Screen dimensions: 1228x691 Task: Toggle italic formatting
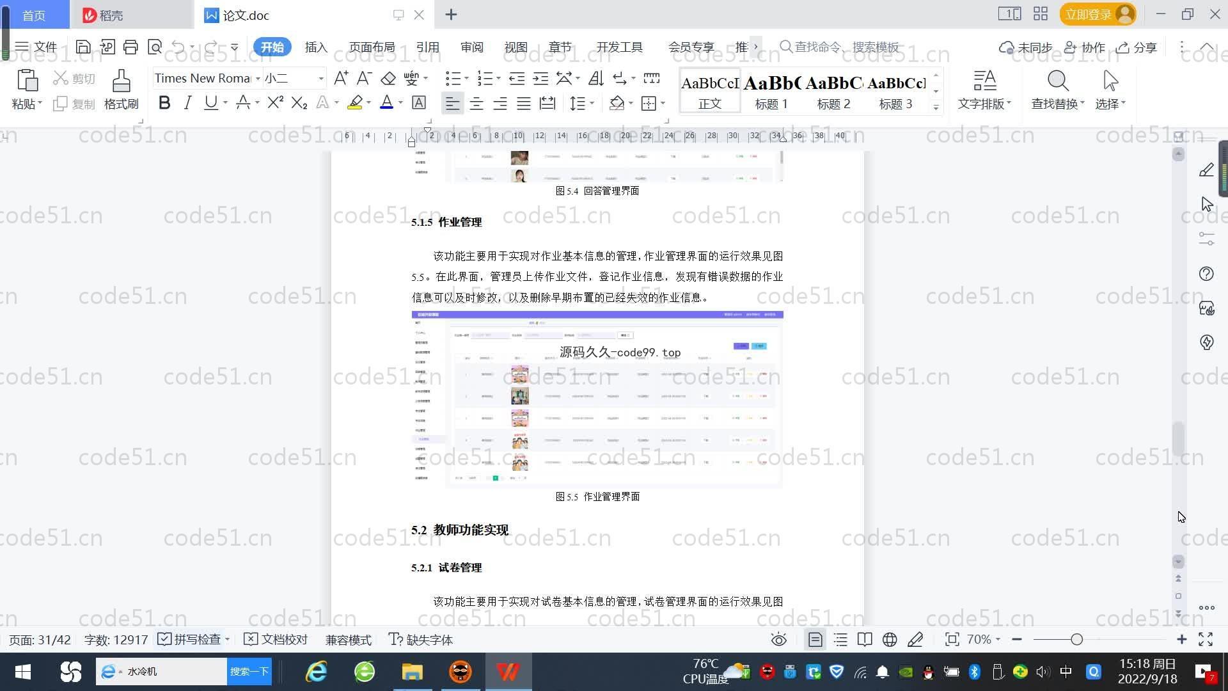point(187,103)
